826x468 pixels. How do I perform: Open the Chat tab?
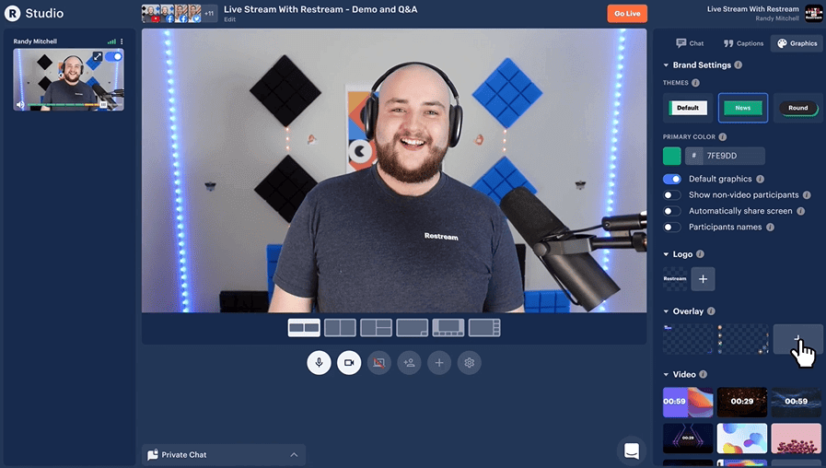690,43
